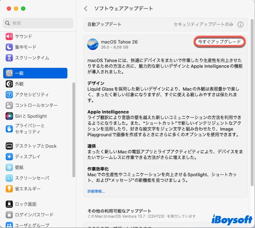Click the 自動アップデート row label
255x228 pixels.
(x=104, y=24)
